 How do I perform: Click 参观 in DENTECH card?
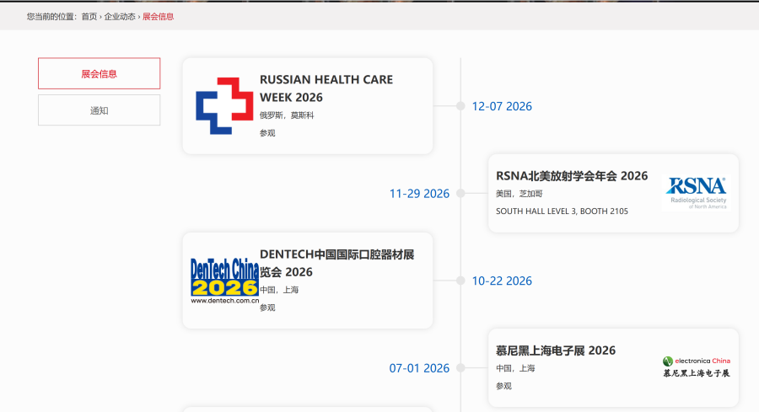(267, 308)
